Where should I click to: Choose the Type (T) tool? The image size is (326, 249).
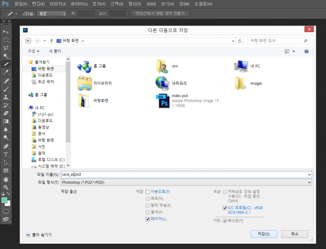pos(6,154)
